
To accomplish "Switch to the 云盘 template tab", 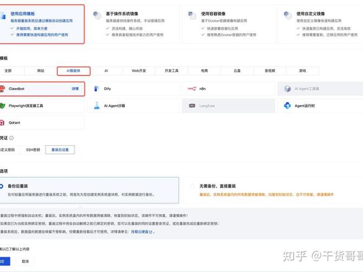I will click(x=237, y=71).
